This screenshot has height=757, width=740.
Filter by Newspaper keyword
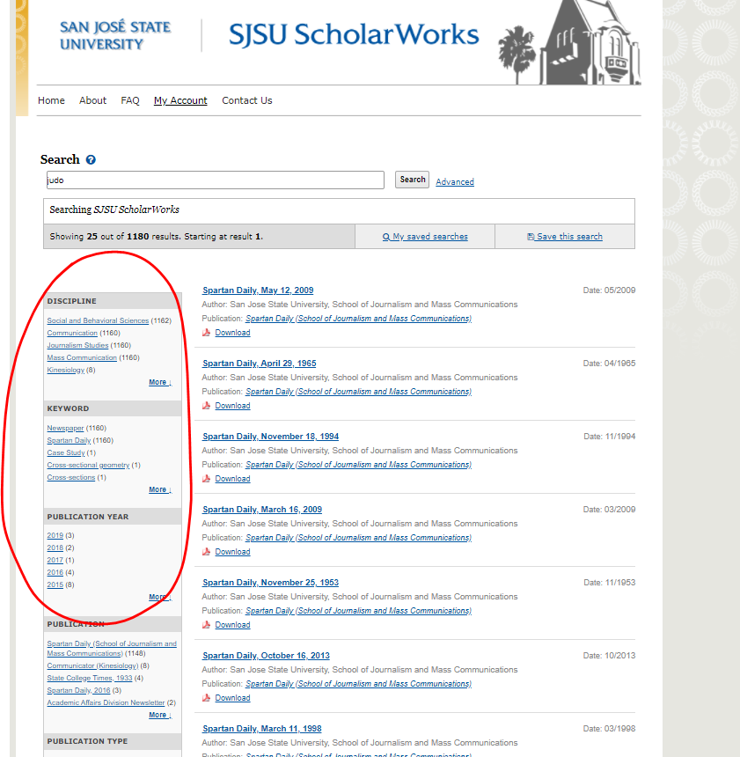[65, 428]
